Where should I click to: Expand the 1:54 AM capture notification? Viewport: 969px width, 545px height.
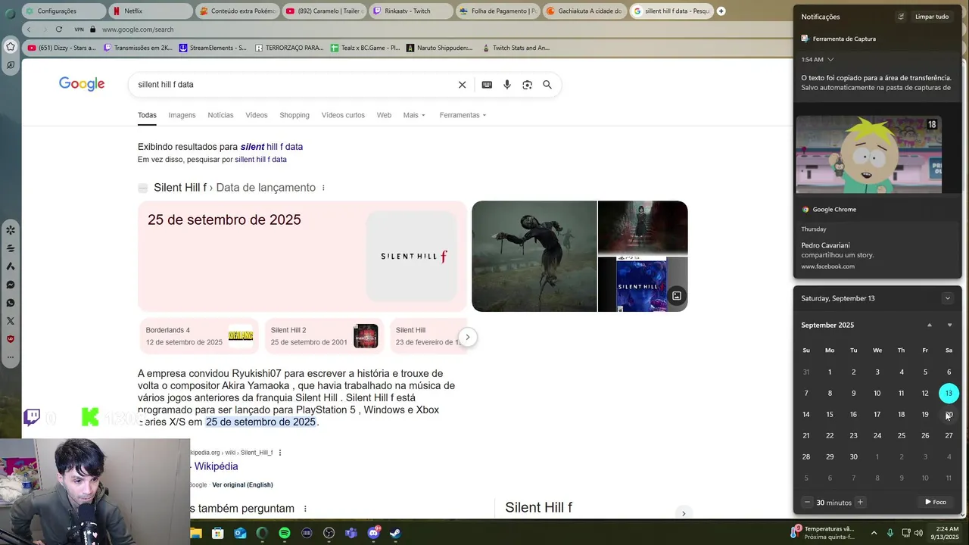830,59
